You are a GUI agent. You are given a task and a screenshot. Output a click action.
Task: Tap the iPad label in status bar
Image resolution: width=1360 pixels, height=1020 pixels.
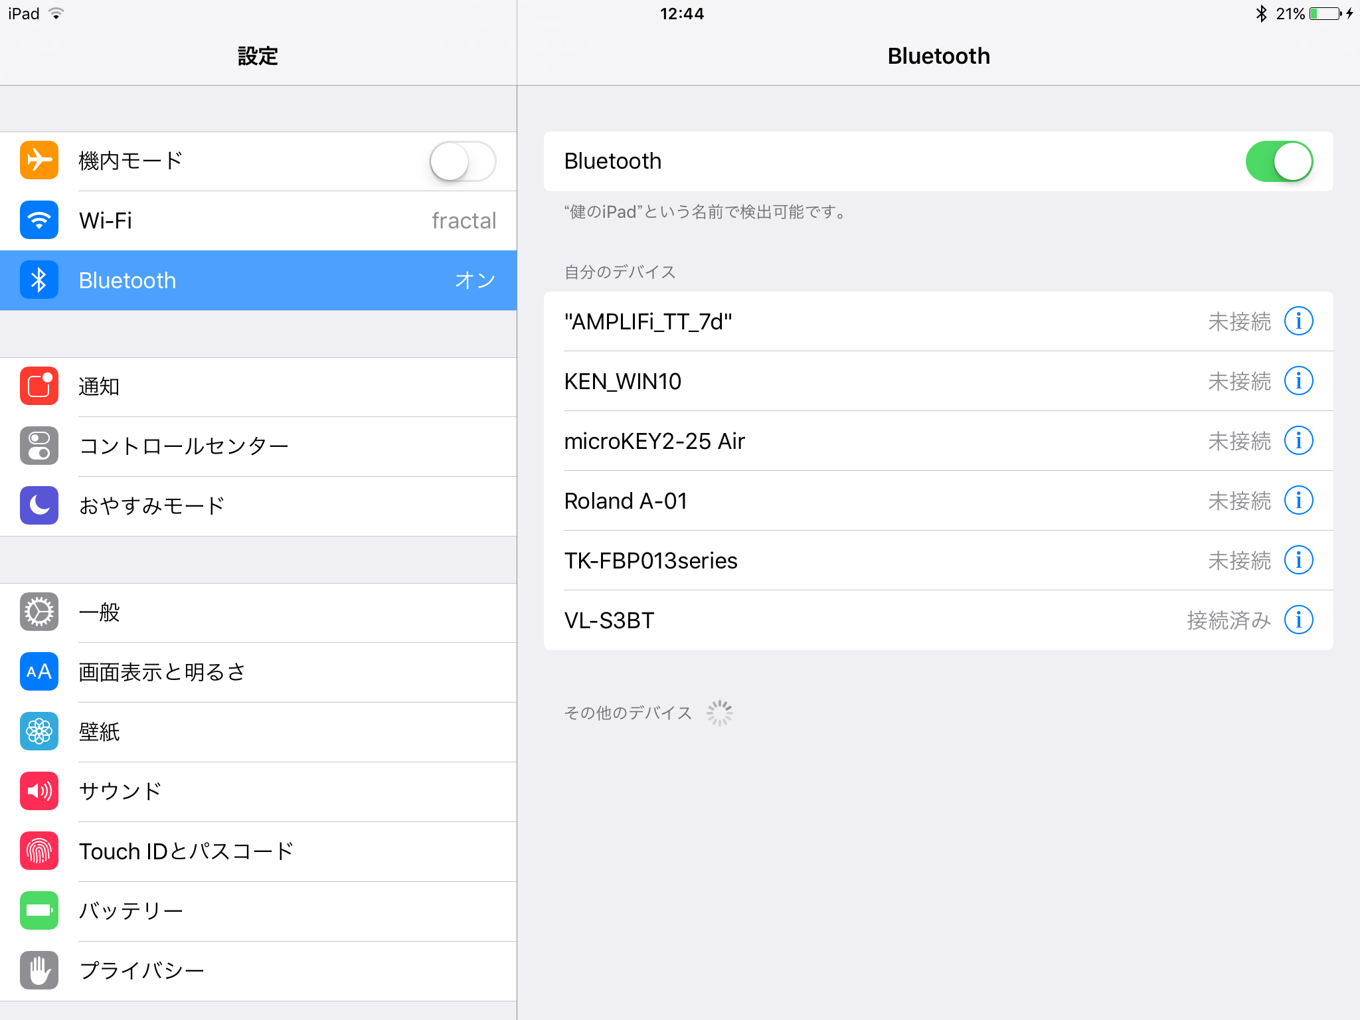coord(24,14)
